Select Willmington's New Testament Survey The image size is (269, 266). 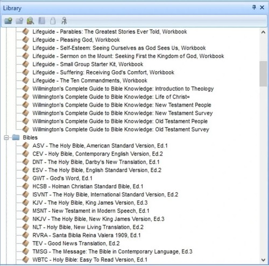123,113
